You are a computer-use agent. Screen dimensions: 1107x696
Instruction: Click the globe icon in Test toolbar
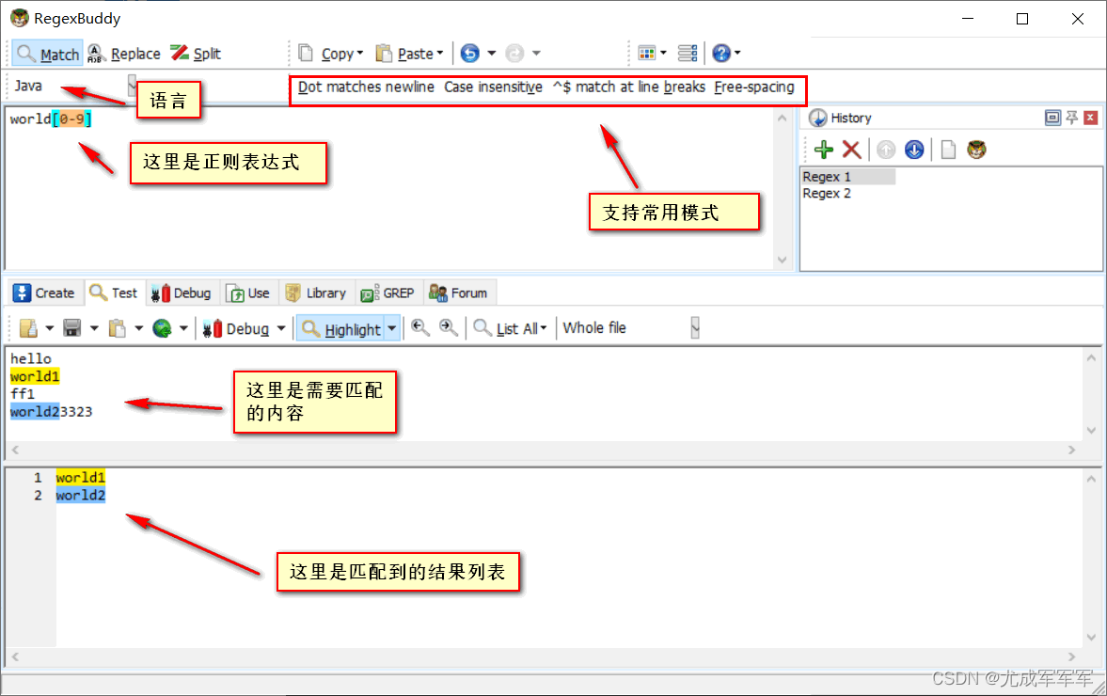(163, 328)
